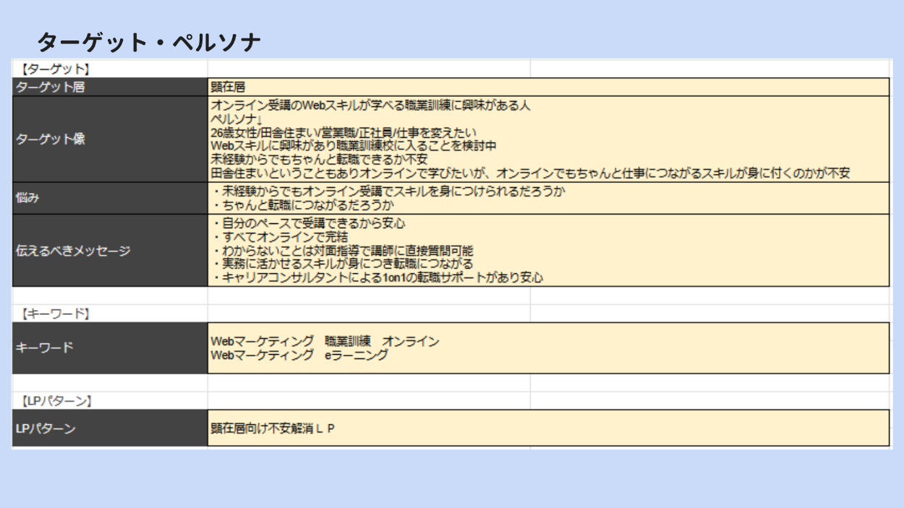Select the dark キーワード label cell
Screen dimensions: 904x508
(110, 348)
